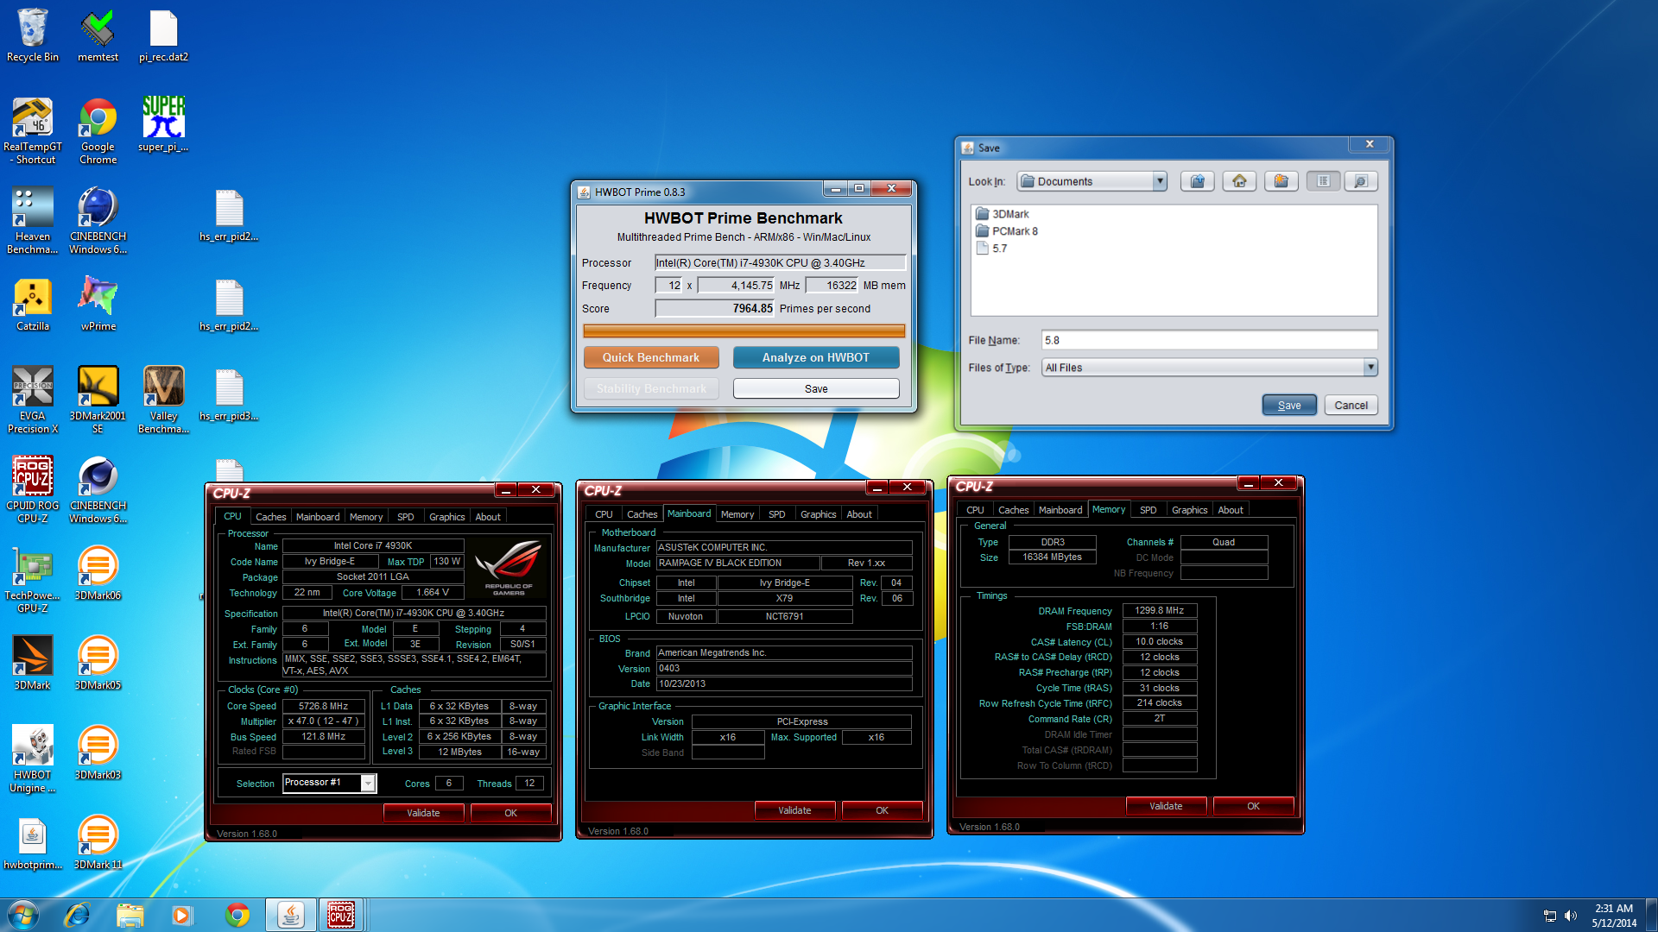The height and width of the screenshot is (932, 1658).
Task: Open Windows Explorer from the taskbar
Action: point(130,915)
